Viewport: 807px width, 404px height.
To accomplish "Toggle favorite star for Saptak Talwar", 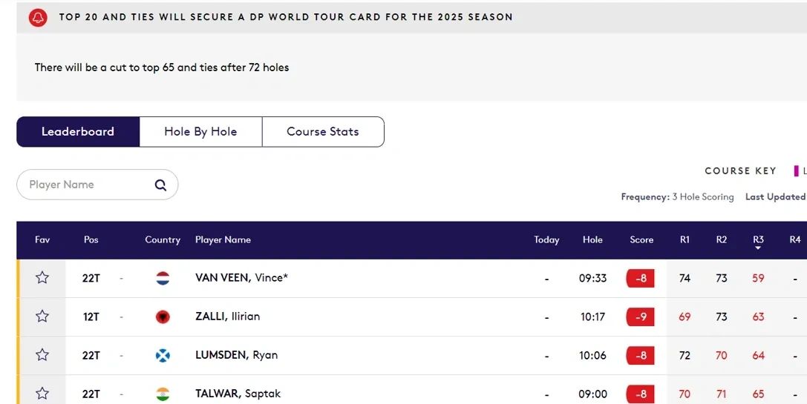I will 42,393.
